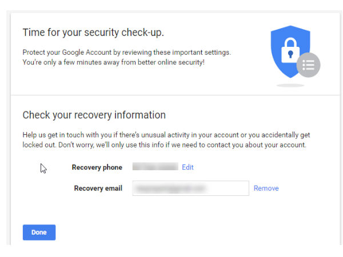343x257 pixels.
Task: Click the "Protect your Google Account" text line
Action: pyautogui.click(x=126, y=52)
